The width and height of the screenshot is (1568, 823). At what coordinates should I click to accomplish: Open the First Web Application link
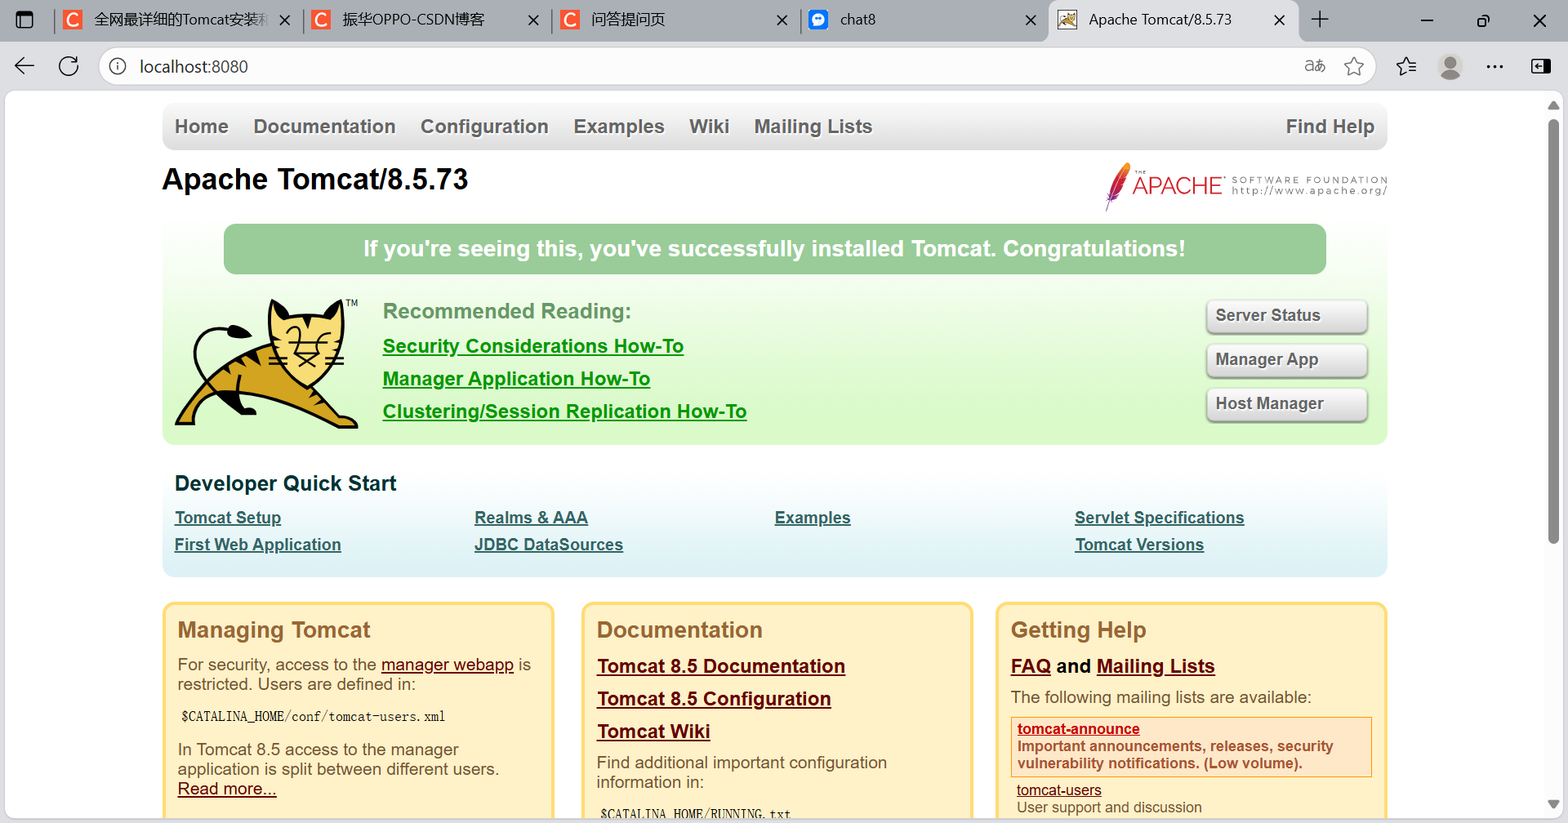258,545
